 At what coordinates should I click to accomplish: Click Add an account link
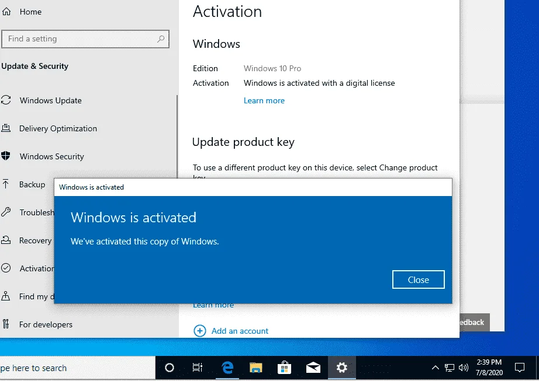click(x=240, y=331)
